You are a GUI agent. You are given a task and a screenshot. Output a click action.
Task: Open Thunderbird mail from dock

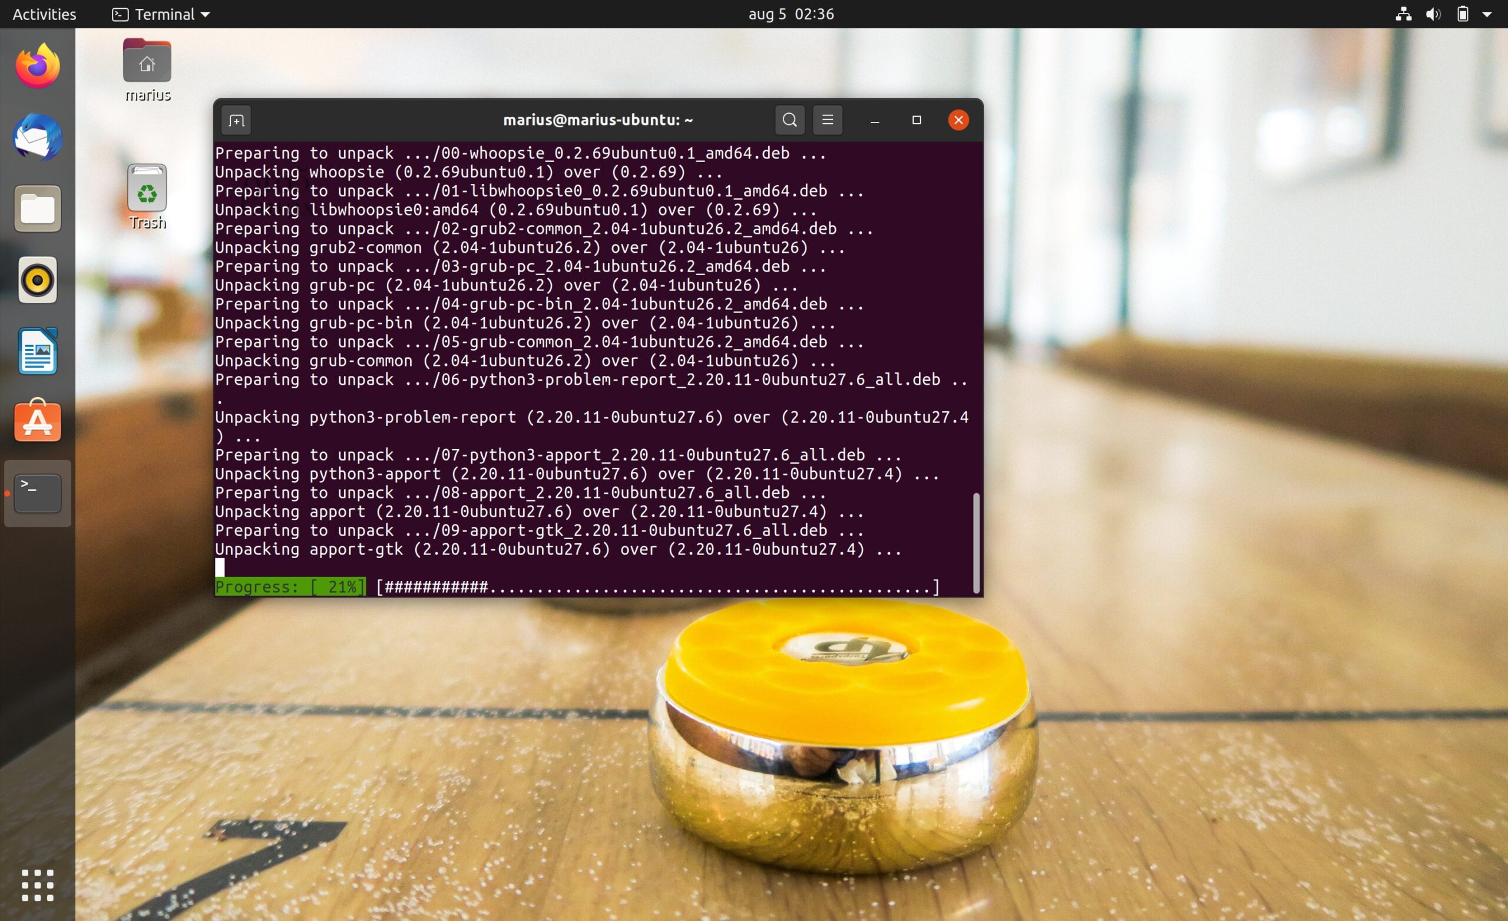coord(38,137)
